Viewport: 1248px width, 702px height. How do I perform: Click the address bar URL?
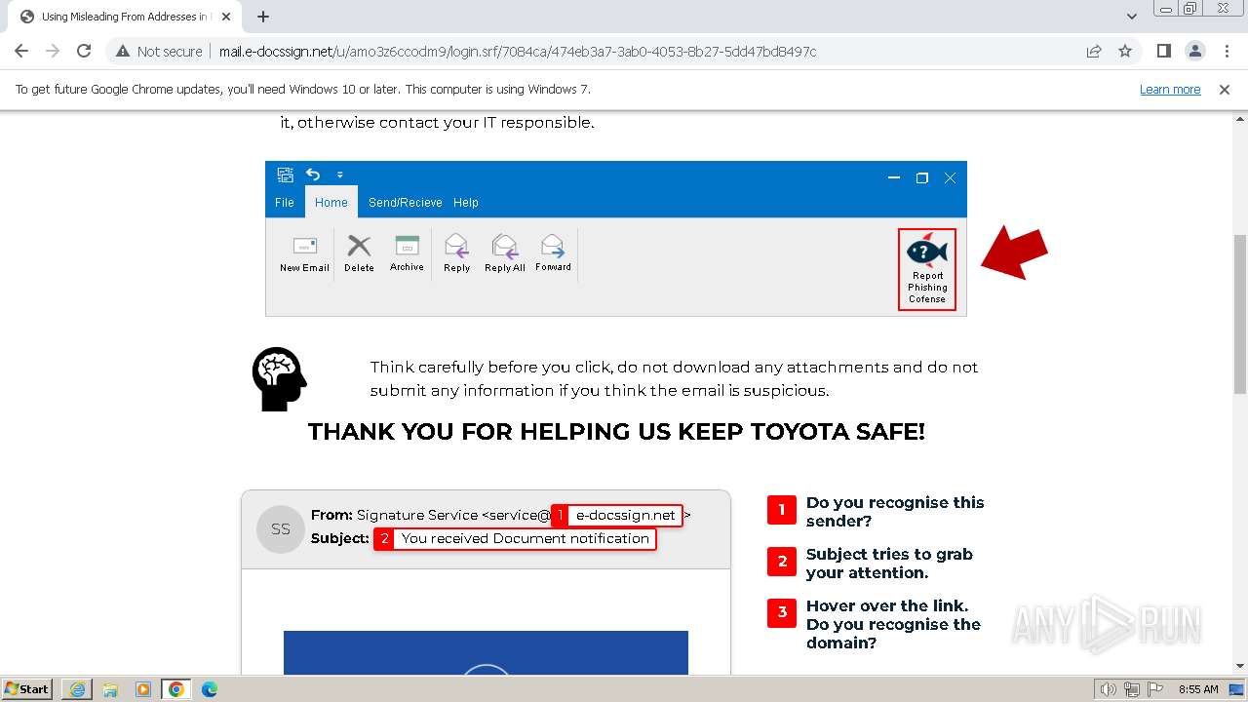click(518, 51)
